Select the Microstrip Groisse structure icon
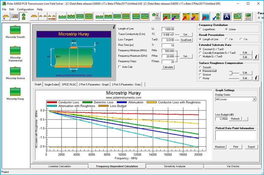 click(15, 71)
